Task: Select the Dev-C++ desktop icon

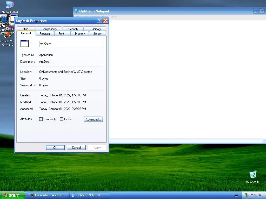Action: coord(4,18)
